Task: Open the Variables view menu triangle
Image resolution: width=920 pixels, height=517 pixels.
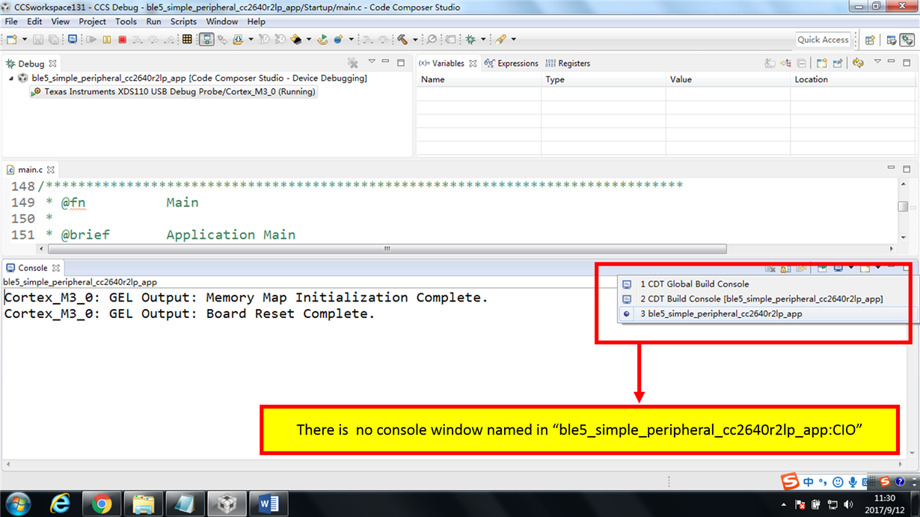Action: [x=877, y=61]
